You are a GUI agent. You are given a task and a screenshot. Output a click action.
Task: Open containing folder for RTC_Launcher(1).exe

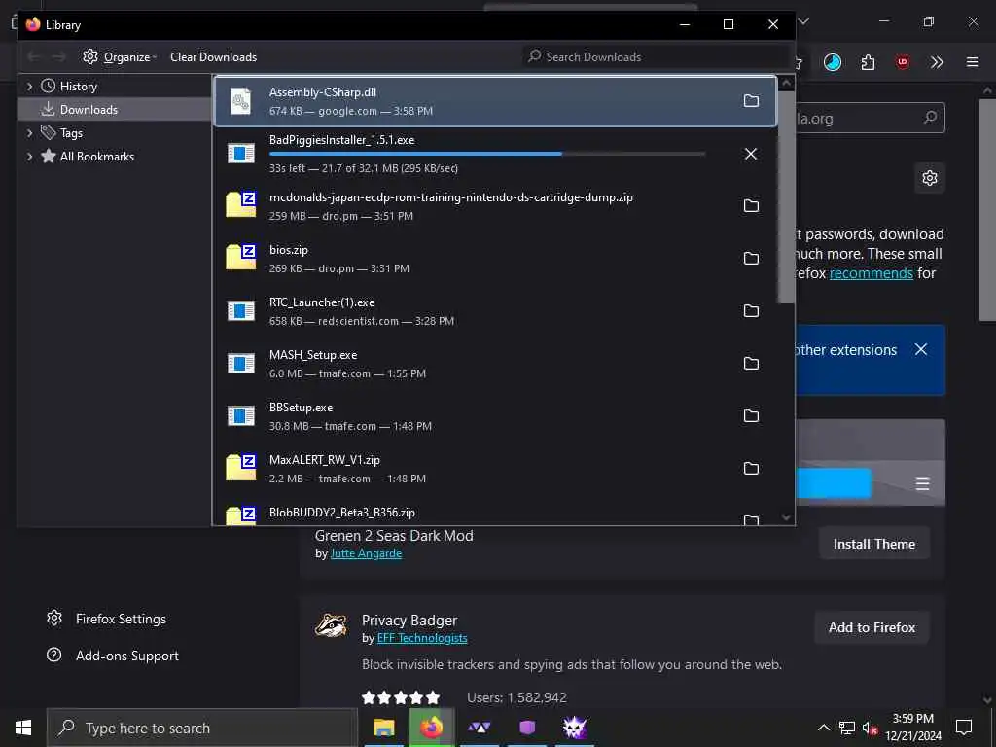click(x=751, y=310)
